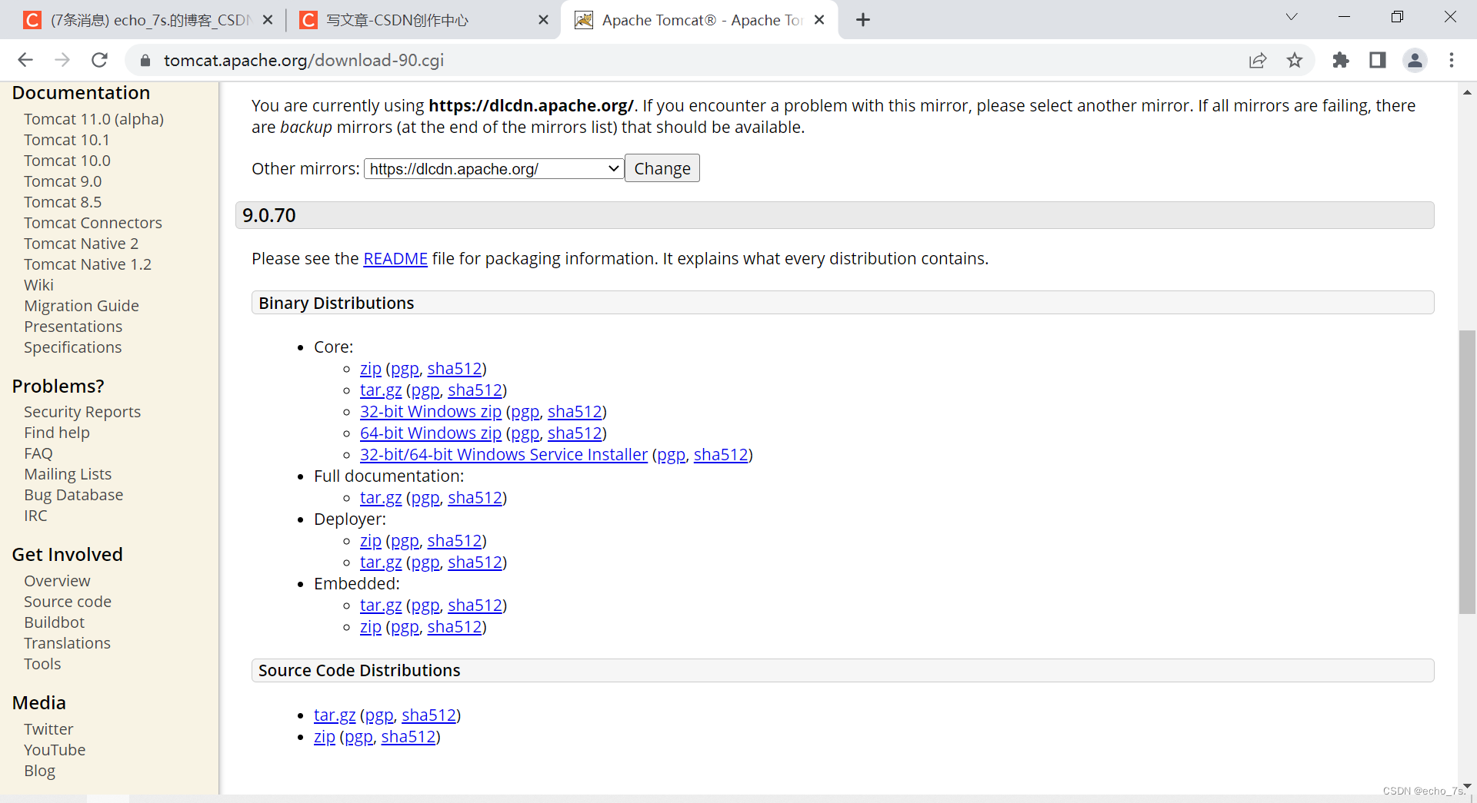Open the Source code sidebar link
1477x803 pixels.
(68, 602)
